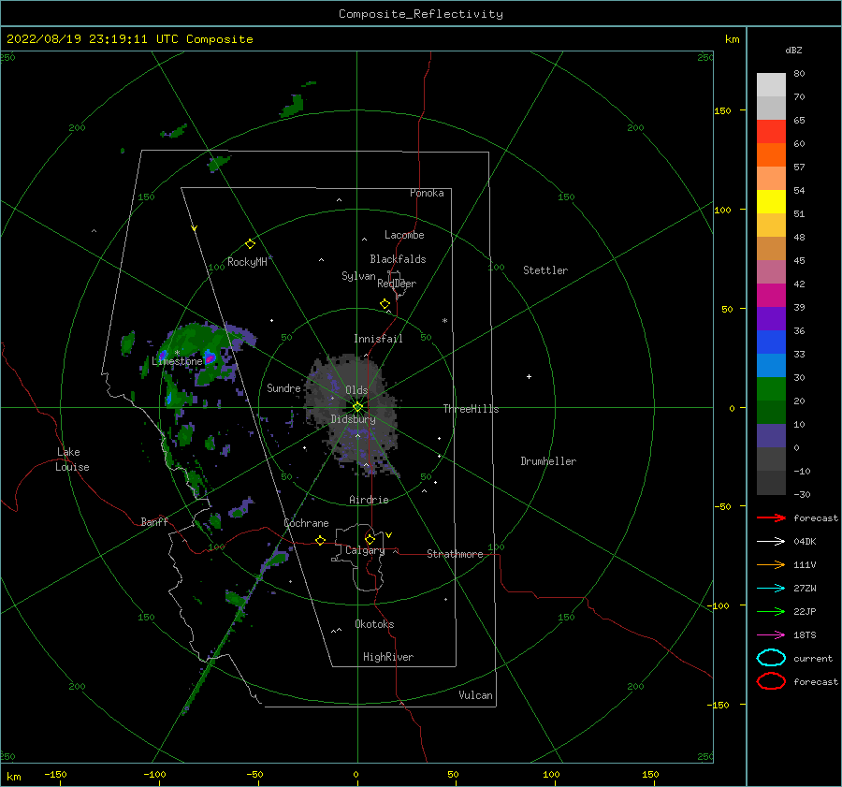Click the Okotoks label

pos(374,624)
